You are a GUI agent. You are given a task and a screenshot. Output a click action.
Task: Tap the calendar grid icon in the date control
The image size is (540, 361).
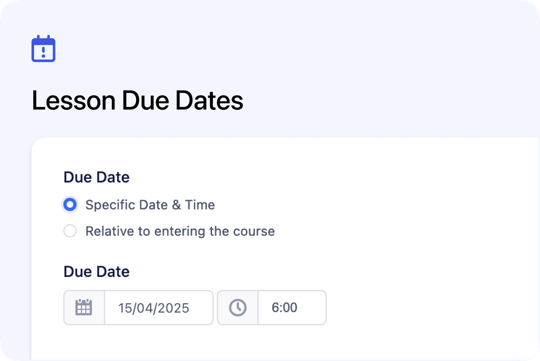pyautogui.click(x=84, y=307)
